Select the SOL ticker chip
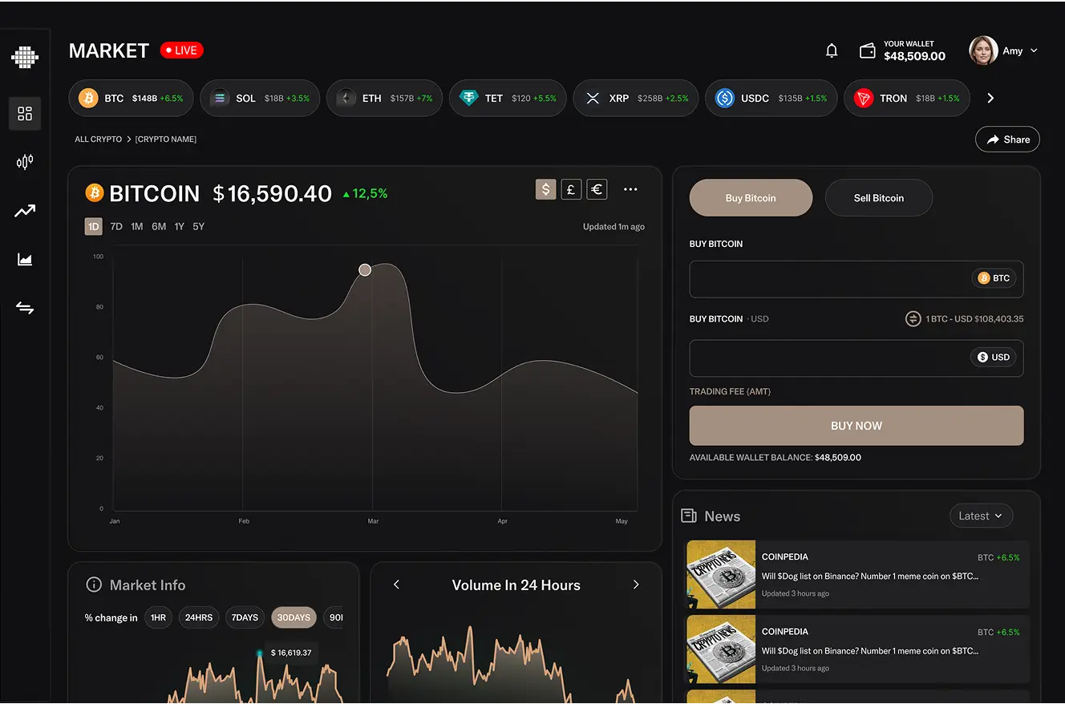 tap(260, 98)
